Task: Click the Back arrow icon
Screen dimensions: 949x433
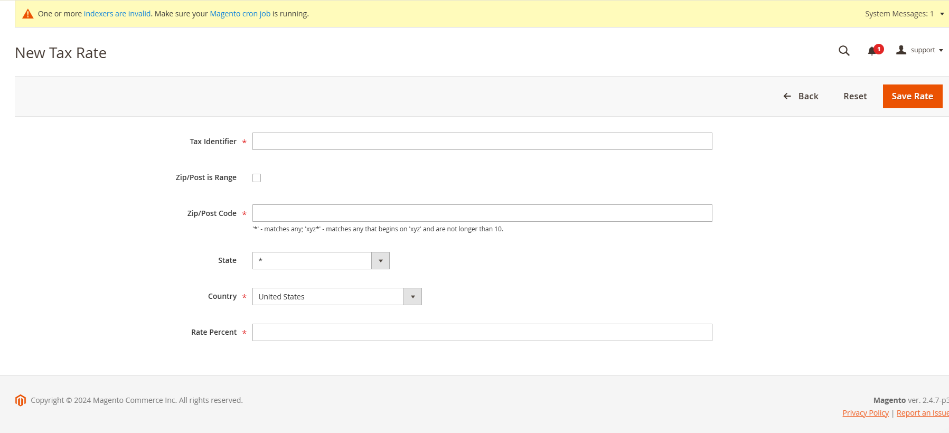Action: 787,96
